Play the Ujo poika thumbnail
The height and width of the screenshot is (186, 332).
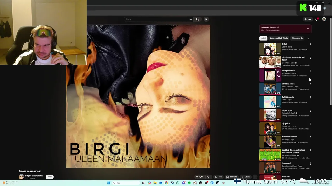270,128
